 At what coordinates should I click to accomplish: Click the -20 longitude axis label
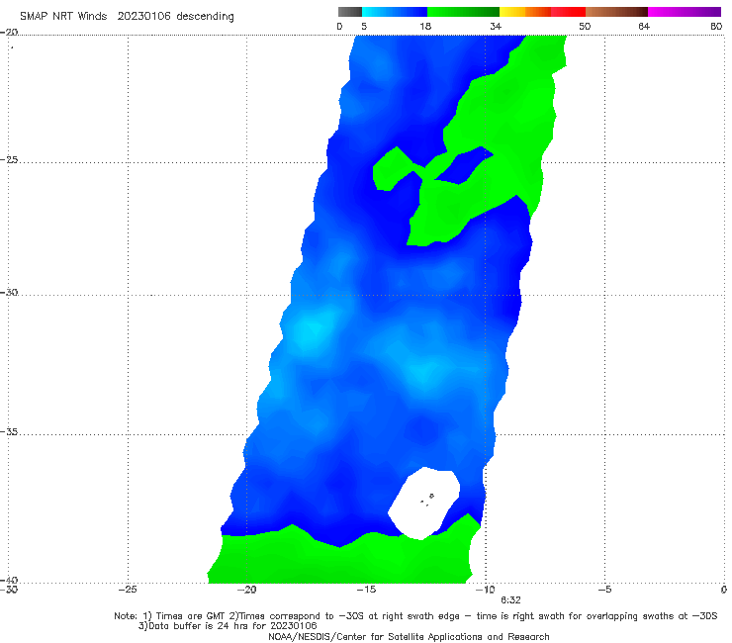coord(247,590)
